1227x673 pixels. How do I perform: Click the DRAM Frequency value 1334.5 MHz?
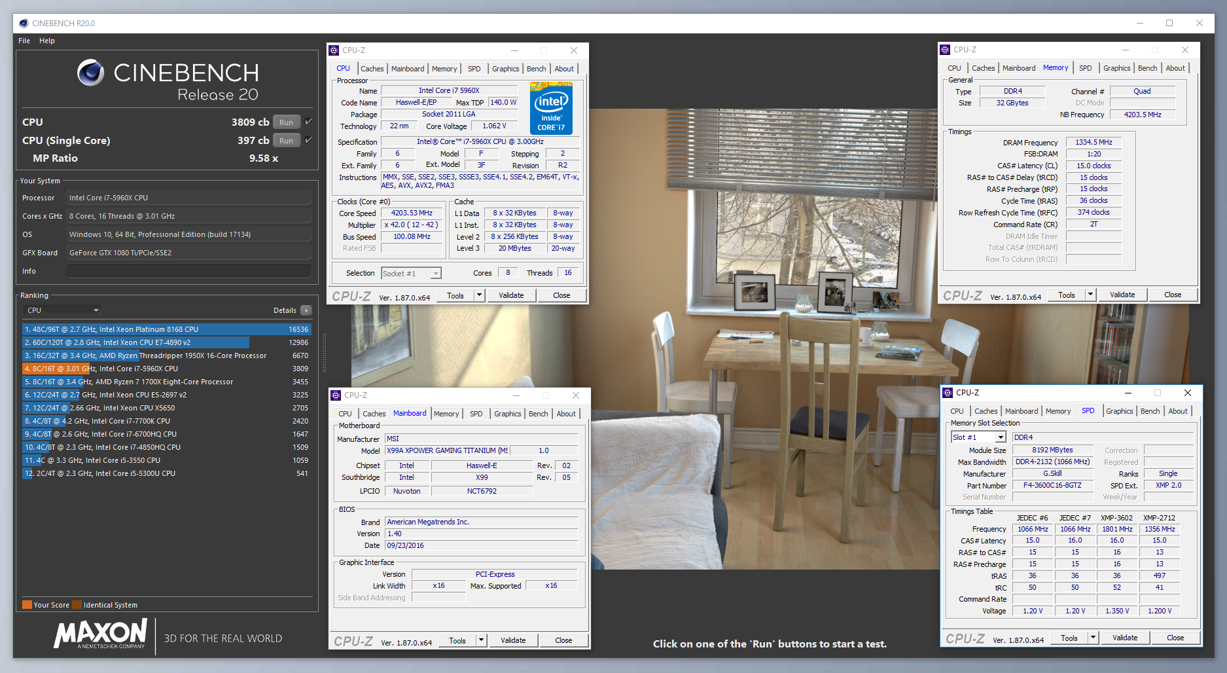tap(1094, 142)
